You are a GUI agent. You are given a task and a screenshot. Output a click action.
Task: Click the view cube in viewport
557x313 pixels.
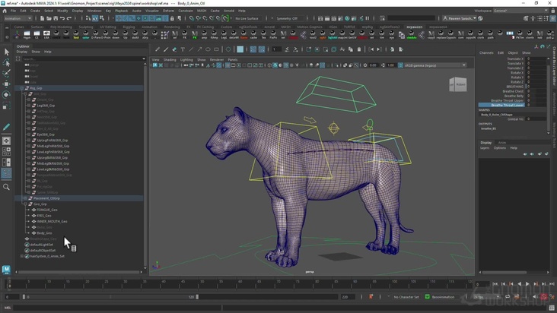pyautogui.click(x=457, y=84)
